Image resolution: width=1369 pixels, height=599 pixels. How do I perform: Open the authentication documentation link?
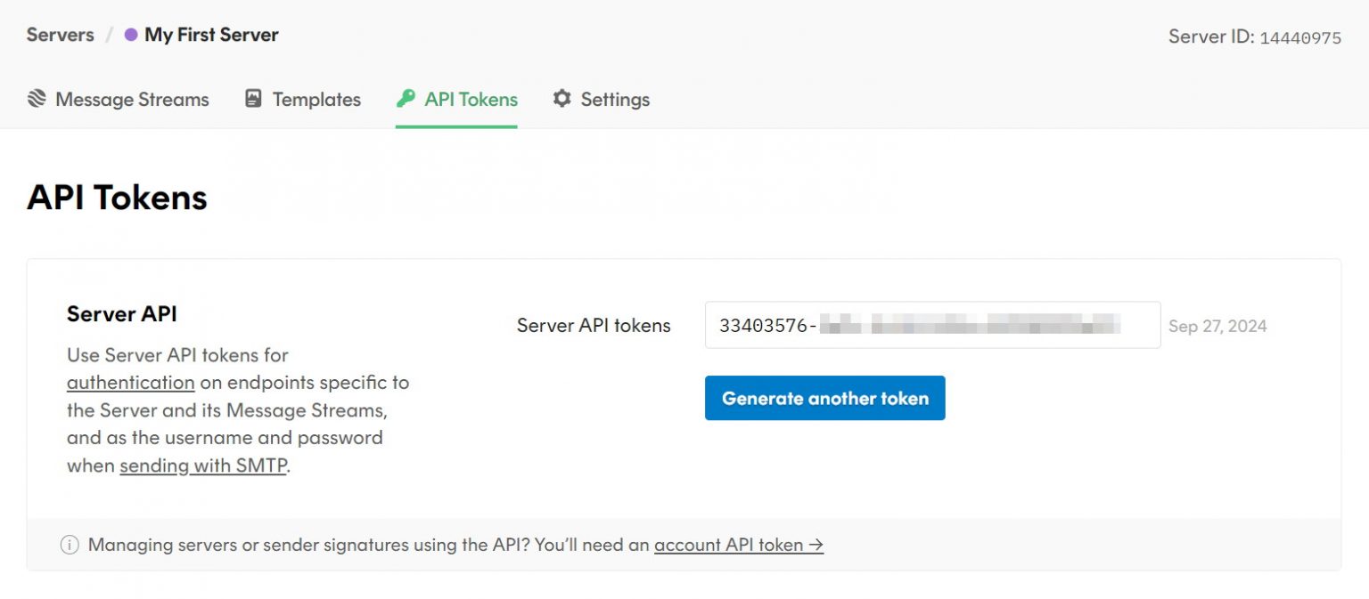click(x=130, y=383)
